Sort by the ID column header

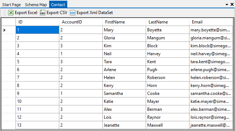pos(37,22)
